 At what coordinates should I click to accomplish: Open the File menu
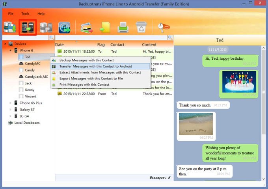click(x=11, y=14)
